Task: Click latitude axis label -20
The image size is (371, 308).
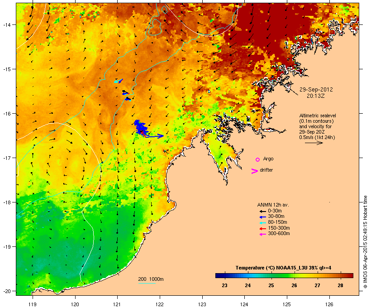Action: tap(7, 291)
